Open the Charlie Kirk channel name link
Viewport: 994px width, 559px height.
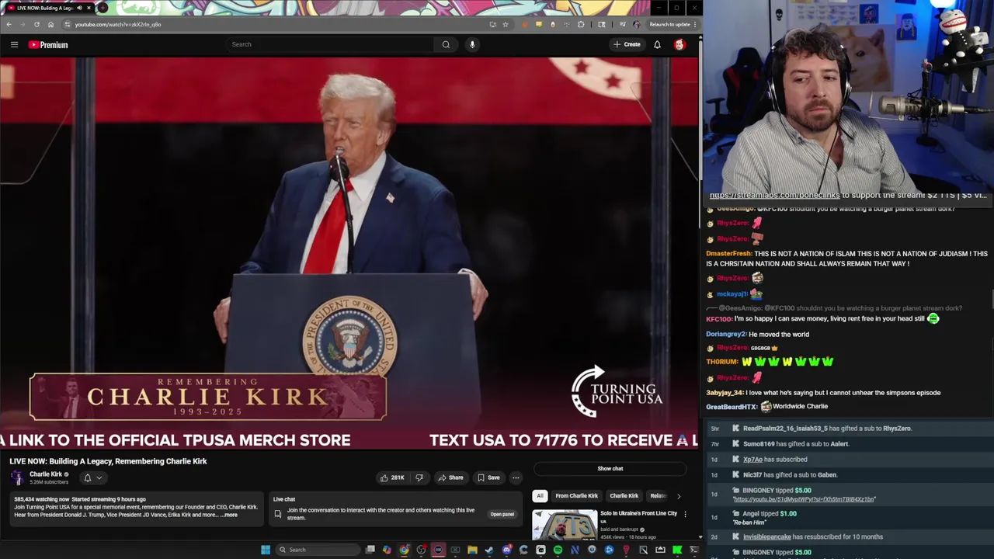coord(46,474)
